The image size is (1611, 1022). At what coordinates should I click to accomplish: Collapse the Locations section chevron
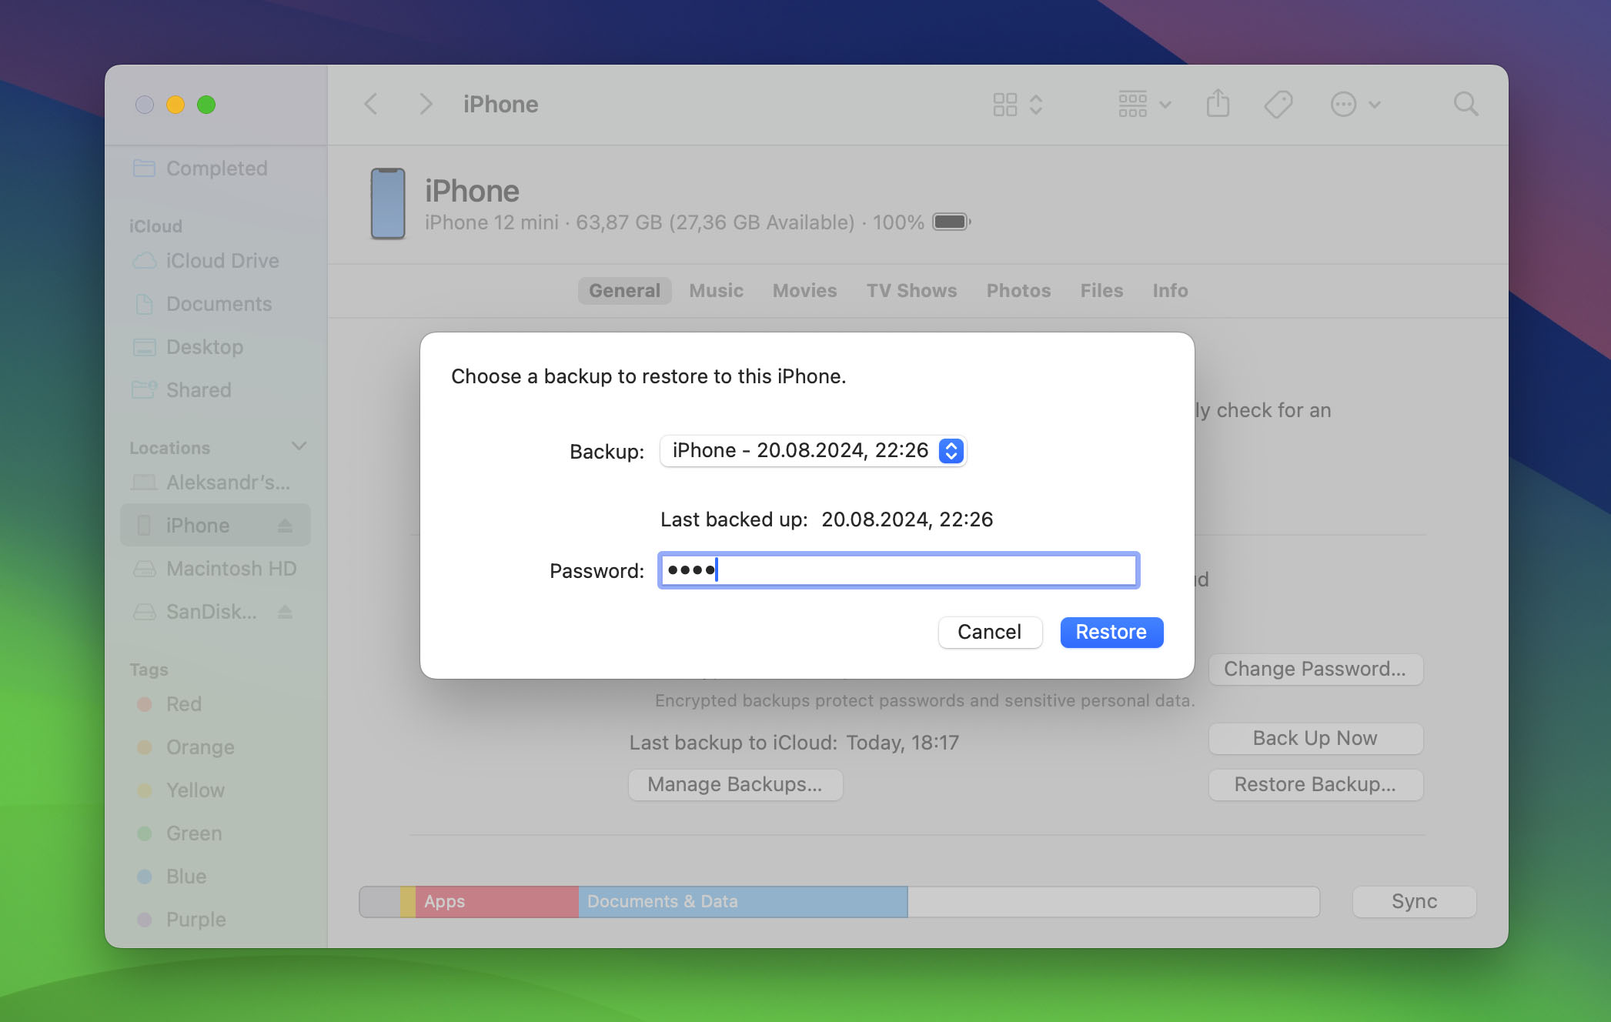[x=299, y=446]
